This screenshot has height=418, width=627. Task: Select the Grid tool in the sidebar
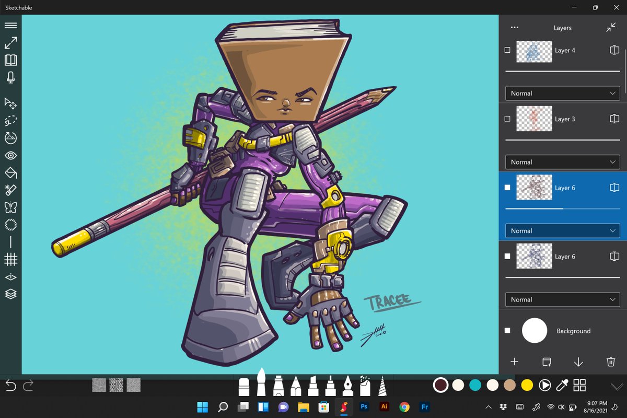coord(10,259)
